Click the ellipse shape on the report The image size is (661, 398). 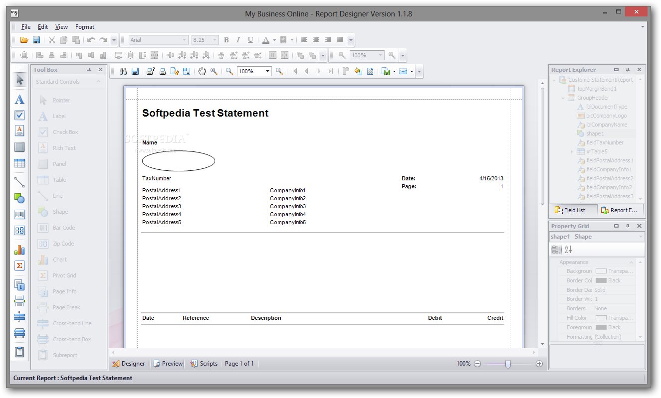(179, 160)
